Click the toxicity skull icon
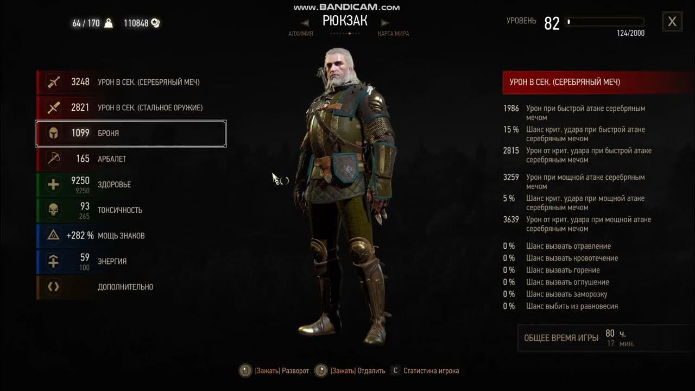Viewport: 695px width, 391px height. [x=53, y=210]
